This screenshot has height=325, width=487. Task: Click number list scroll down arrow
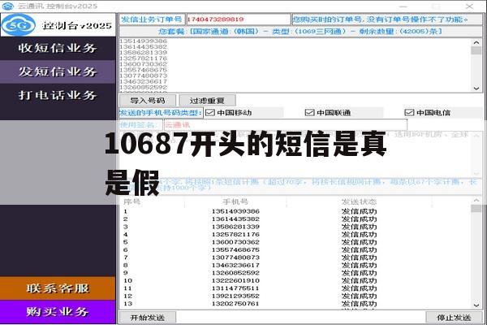(476, 89)
